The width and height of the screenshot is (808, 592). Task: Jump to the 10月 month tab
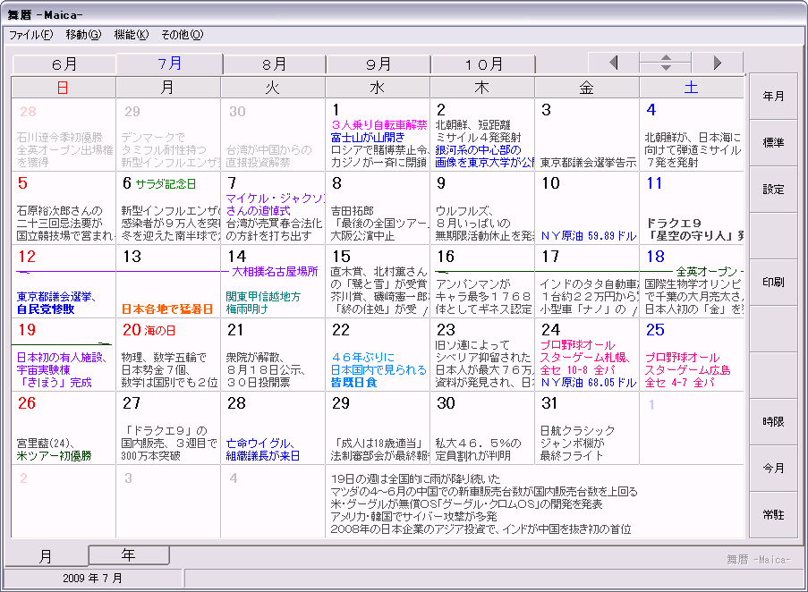484,64
